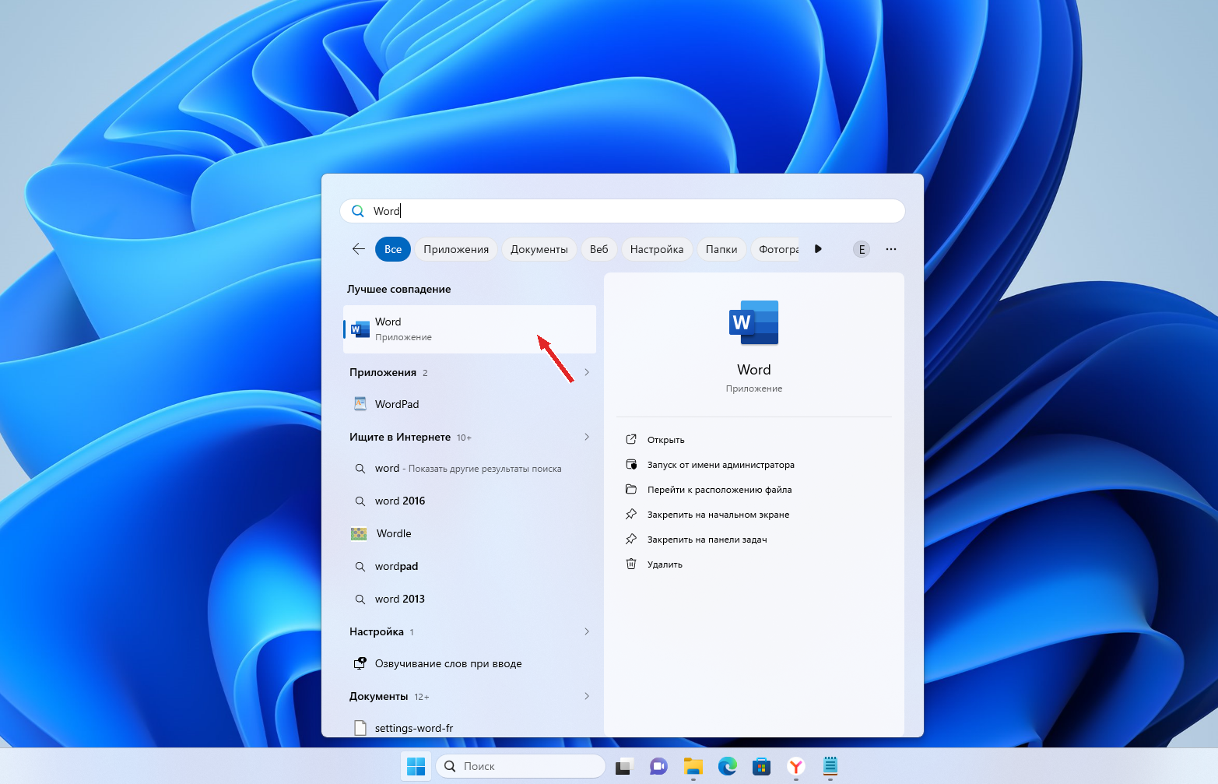Viewport: 1218px width, 784px height.
Task: Click the back arrow in search panel
Action: tap(359, 249)
